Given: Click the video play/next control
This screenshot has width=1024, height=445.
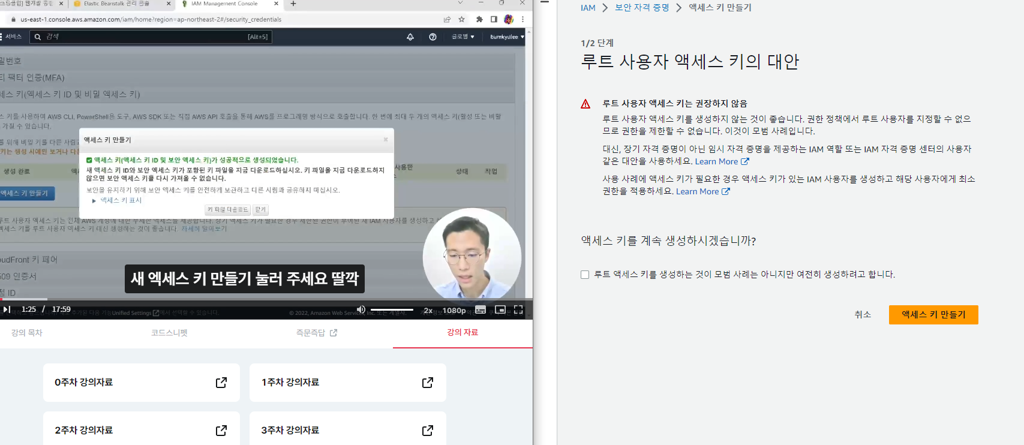Looking at the screenshot, I should (7, 309).
